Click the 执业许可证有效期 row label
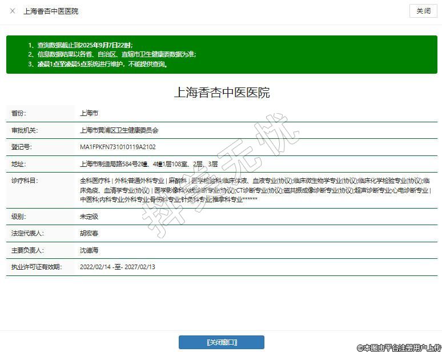 36,267
